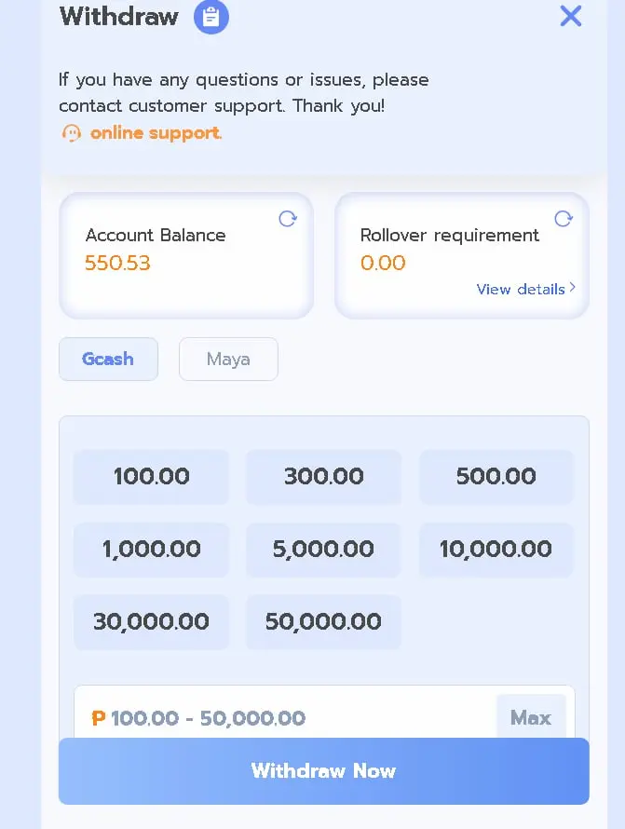Refresh the Rollover requirement value
The image size is (625, 829).
[x=564, y=218]
